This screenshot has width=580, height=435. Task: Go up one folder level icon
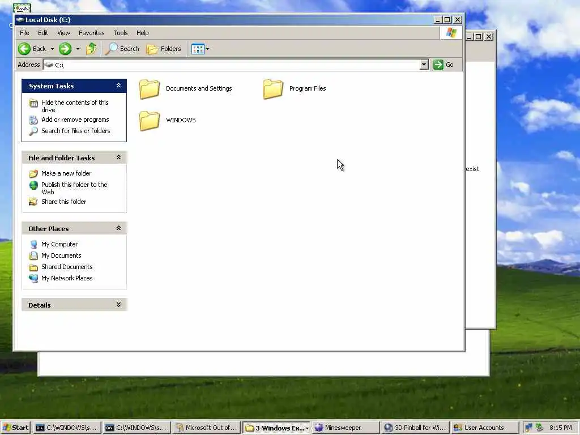click(x=91, y=49)
